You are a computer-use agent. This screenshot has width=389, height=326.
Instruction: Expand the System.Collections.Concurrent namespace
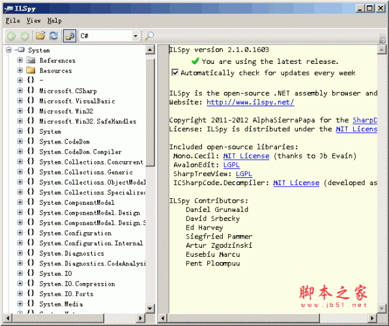click(20, 162)
